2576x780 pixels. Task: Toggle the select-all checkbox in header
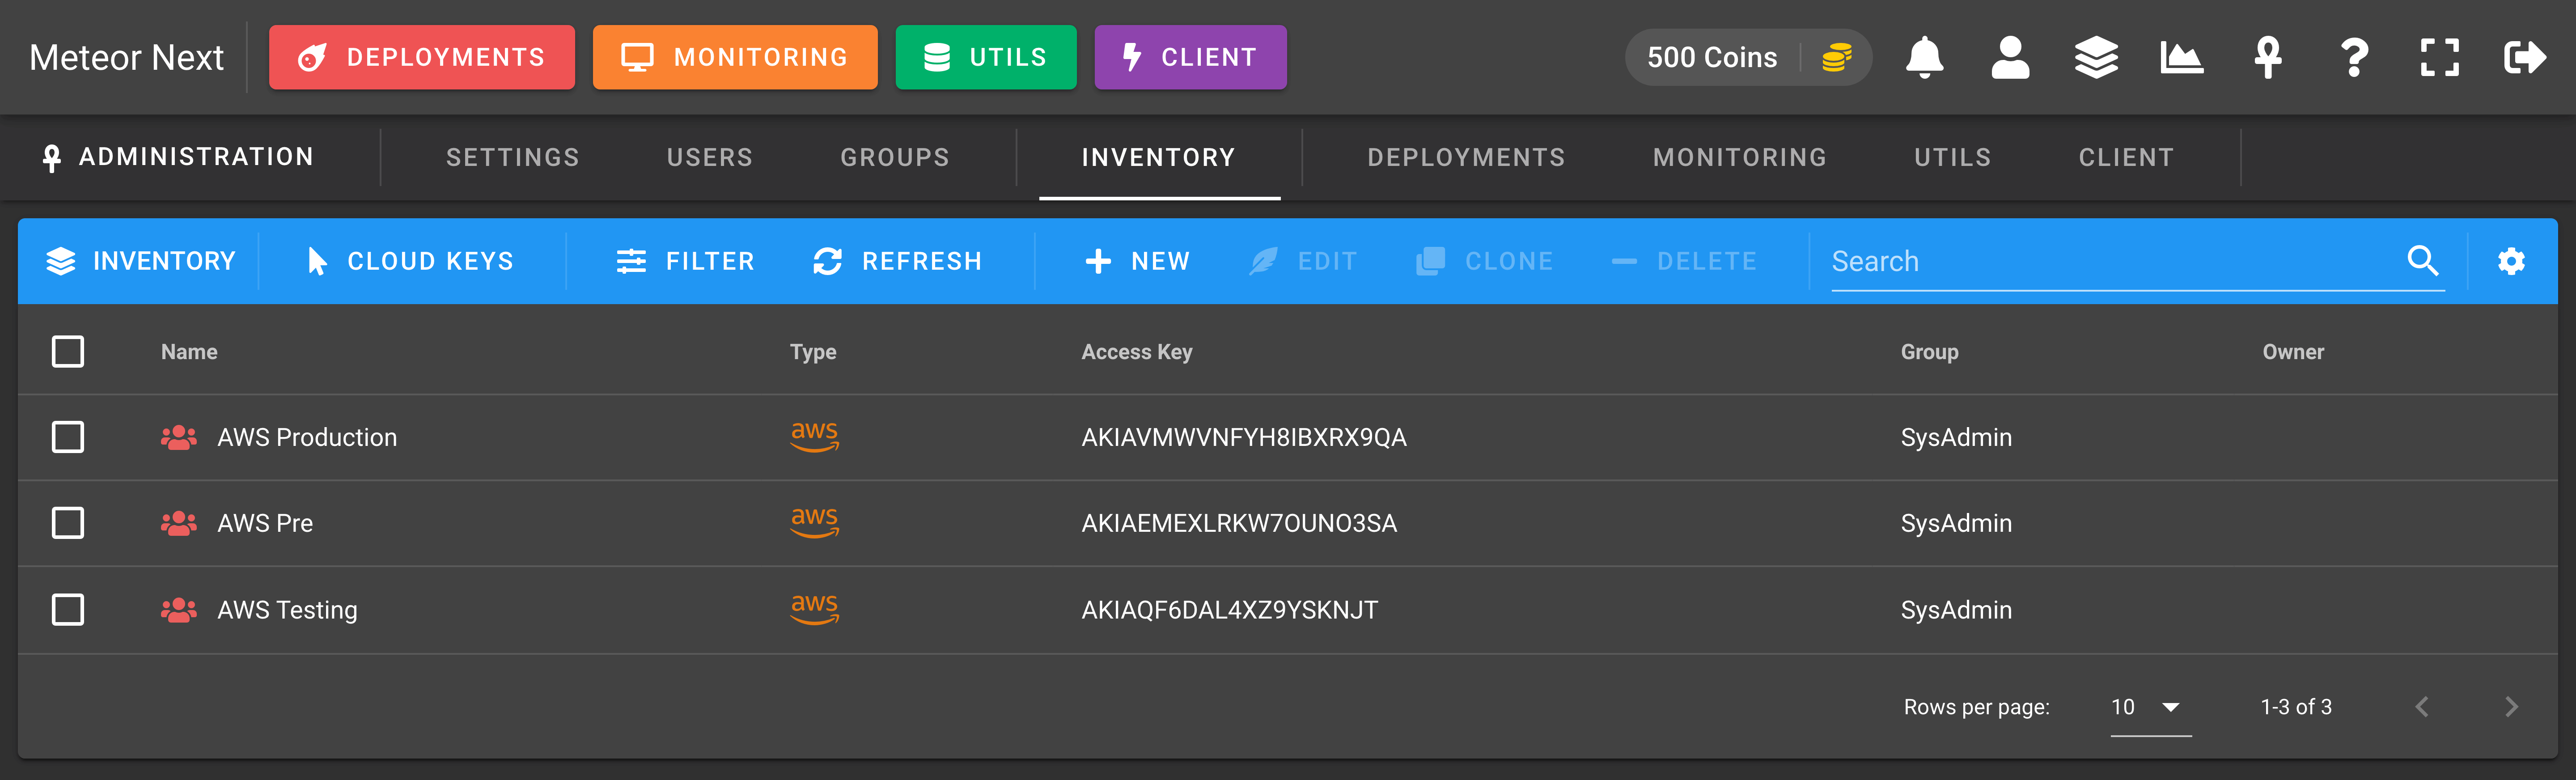[x=68, y=352]
